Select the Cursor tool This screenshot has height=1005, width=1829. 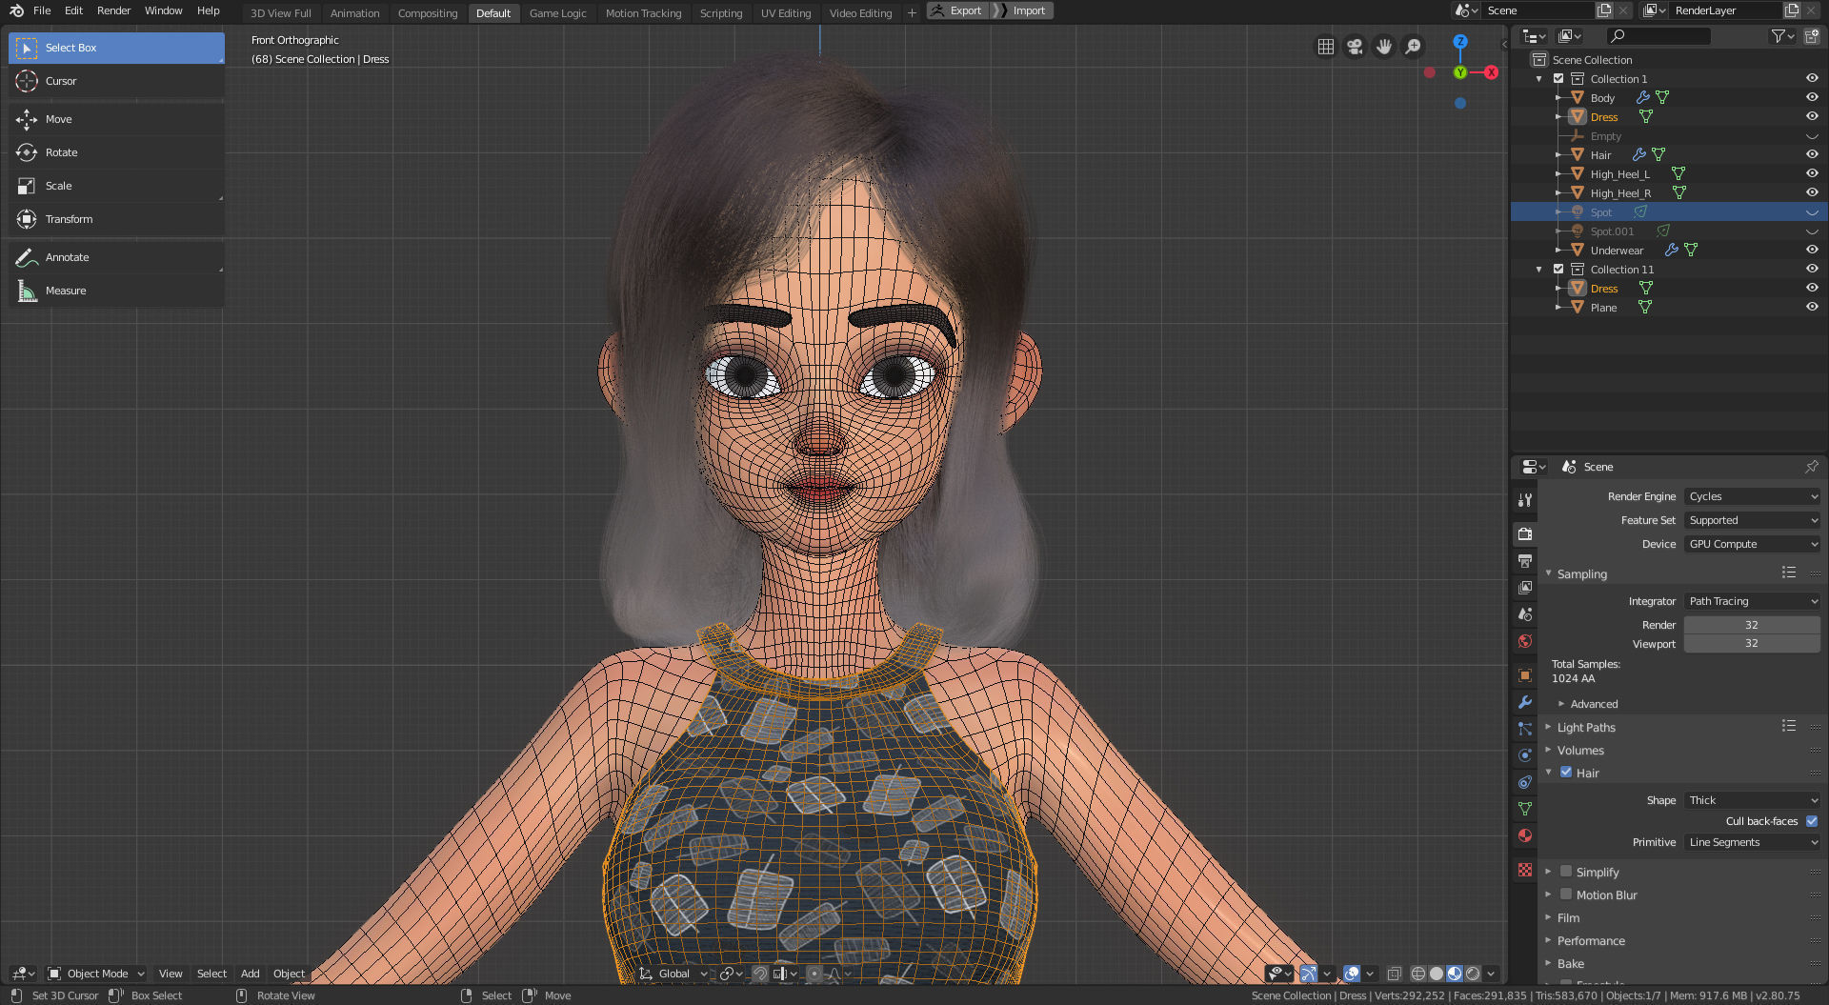[x=116, y=81]
